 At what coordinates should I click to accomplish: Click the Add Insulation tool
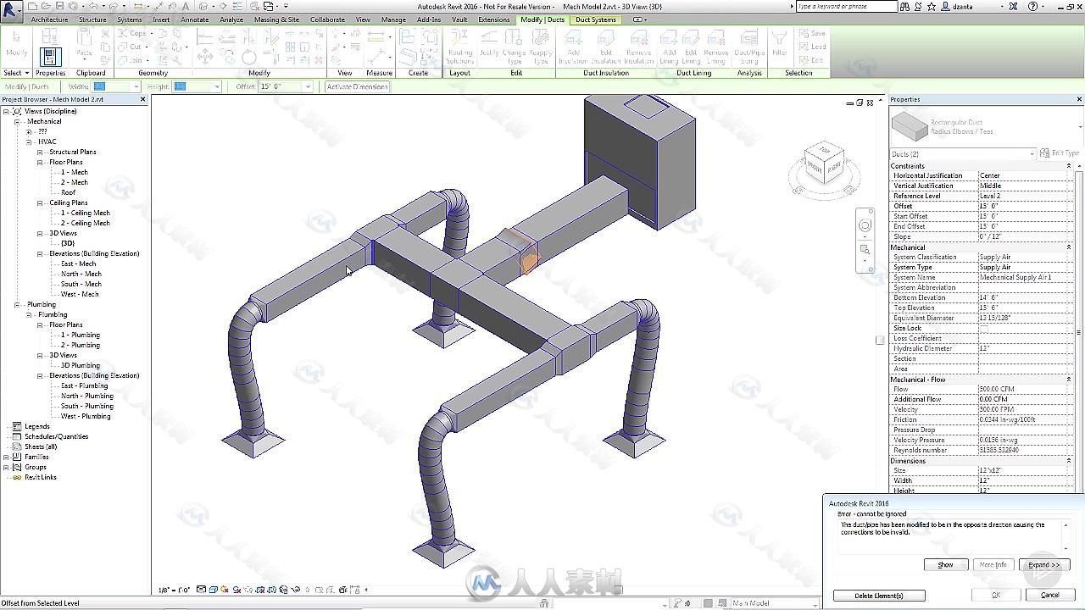tap(573, 46)
